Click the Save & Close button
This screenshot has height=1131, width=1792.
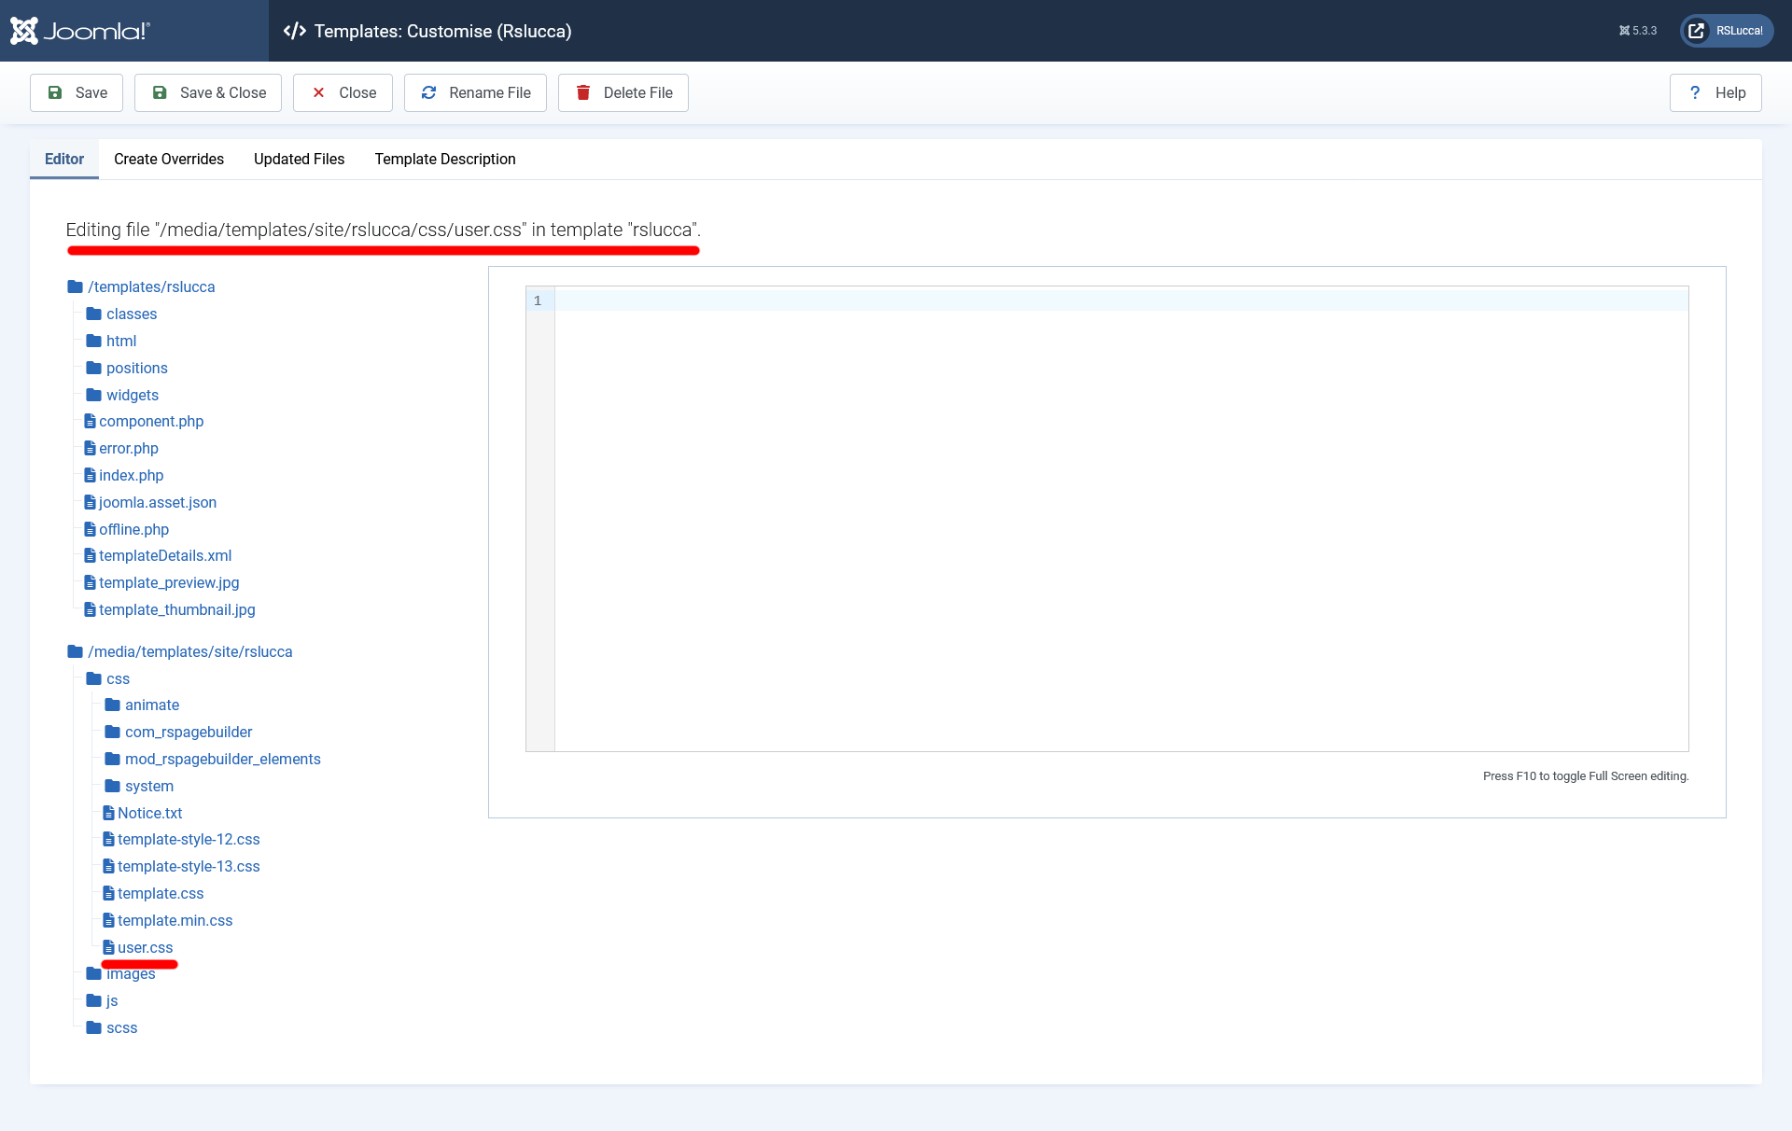pos(208,92)
